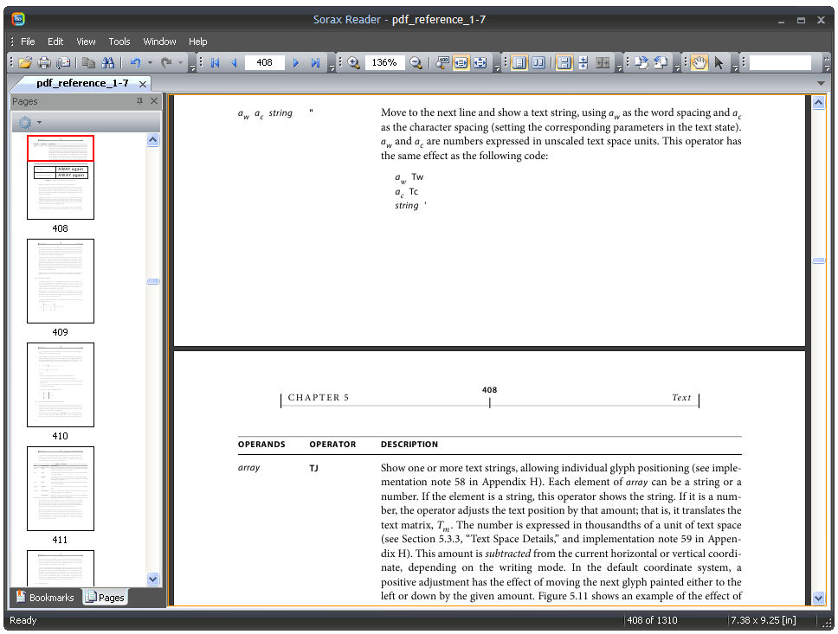The height and width of the screenshot is (634, 838).
Task: Open search with the binoculars icon
Action: [x=108, y=63]
